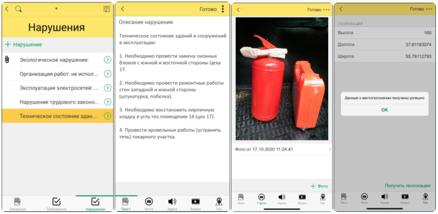The image size is (438, 214).
Task: Open Фото tab on geolocation screen
Action: [364, 199]
